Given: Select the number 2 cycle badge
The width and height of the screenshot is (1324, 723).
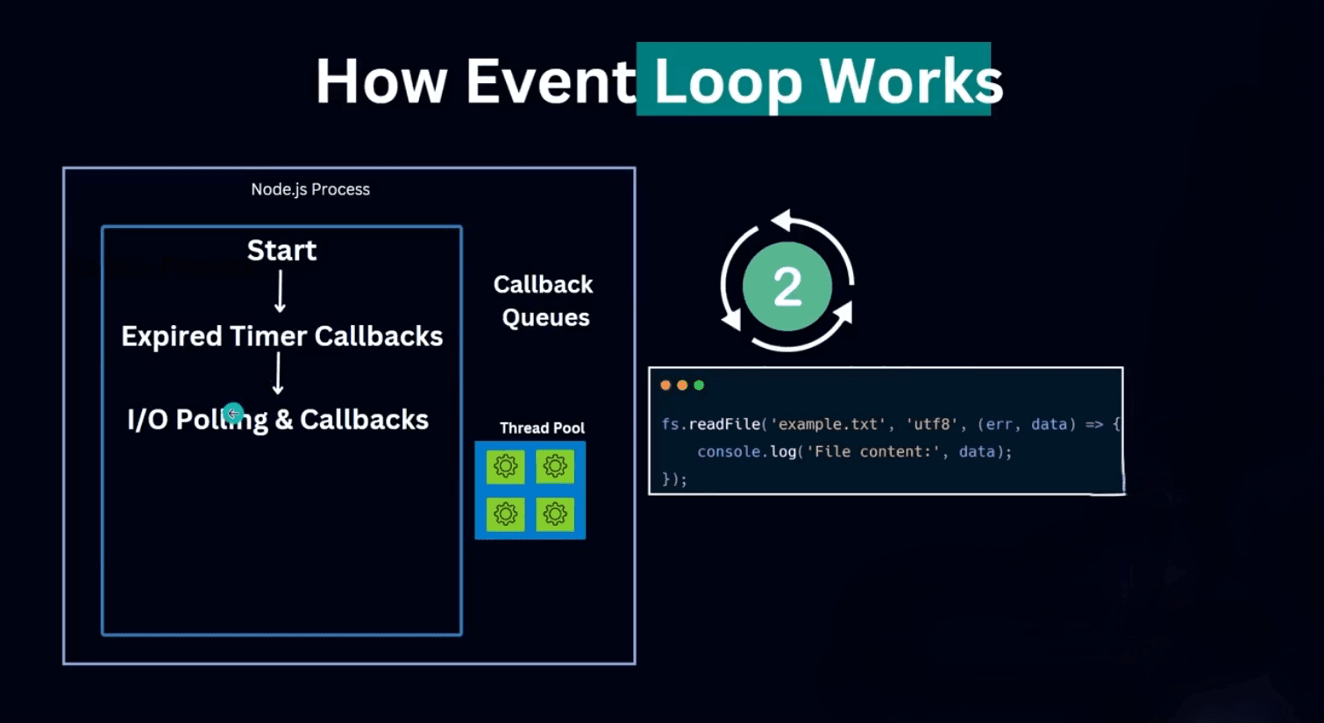Looking at the screenshot, I should point(787,284).
